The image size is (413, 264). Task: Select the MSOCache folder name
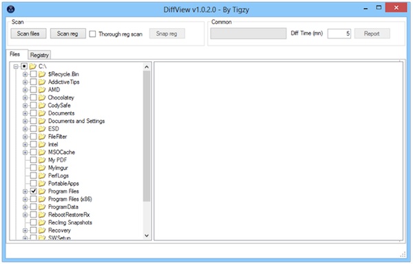pyautogui.click(x=62, y=152)
